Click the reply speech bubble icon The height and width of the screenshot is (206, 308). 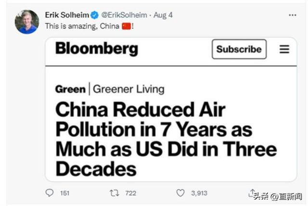(x=49, y=193)
